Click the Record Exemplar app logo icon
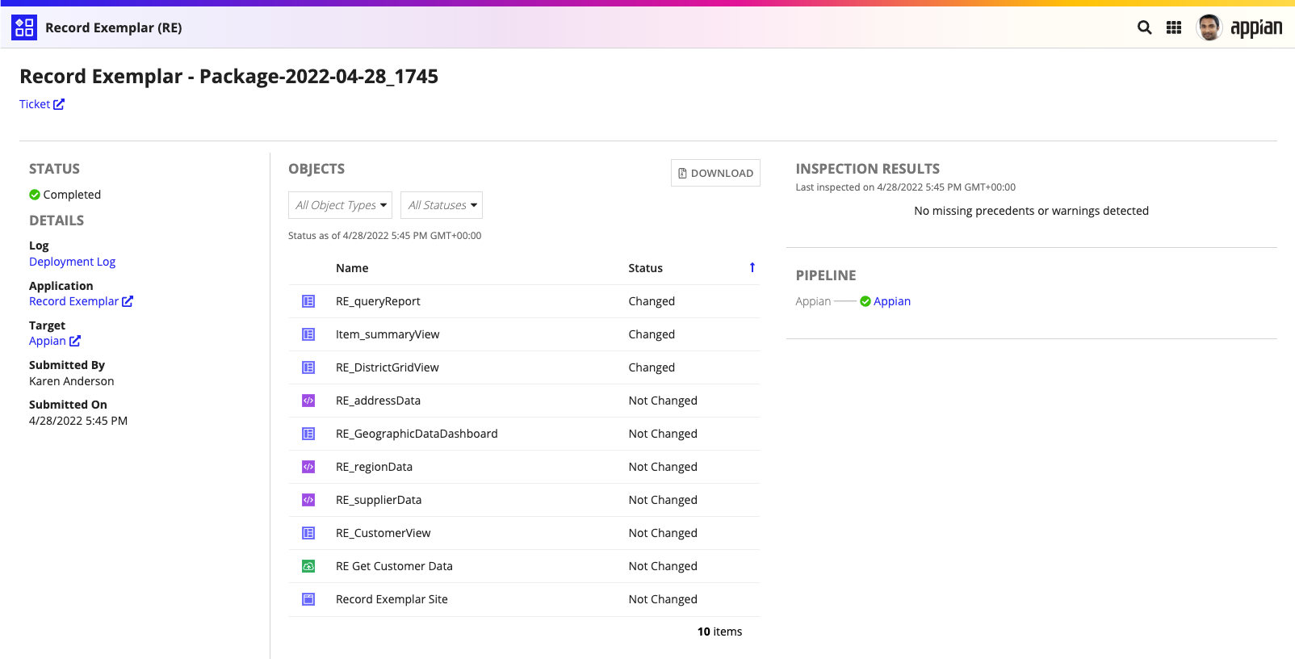The width and height of the screenshot is (1295, 659). pos(24,27)
